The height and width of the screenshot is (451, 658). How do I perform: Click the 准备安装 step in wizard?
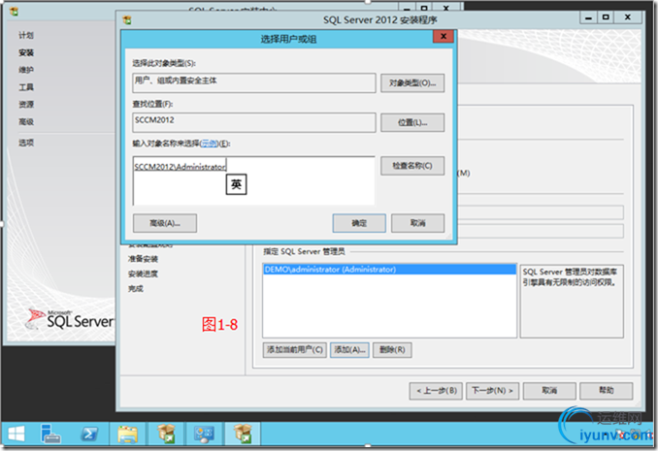click(x=143, y=258)
